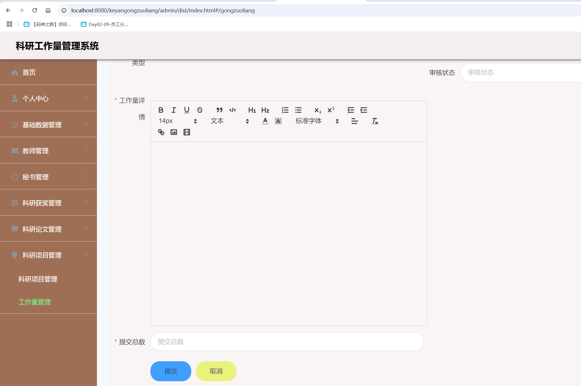The height and width of the screenshot is (386, 581).
Task: Toggle strikethrough formatting
Action: tap(200, 110)
